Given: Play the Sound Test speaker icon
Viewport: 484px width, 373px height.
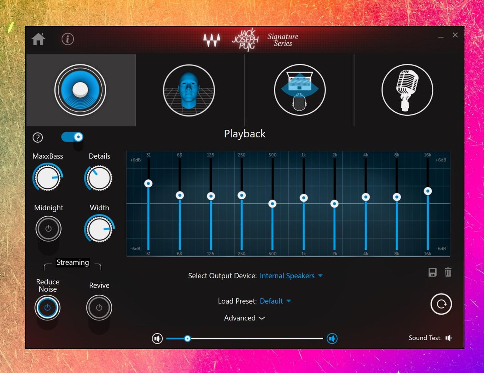Looking at the screenshot, I should tap(449, 338).
